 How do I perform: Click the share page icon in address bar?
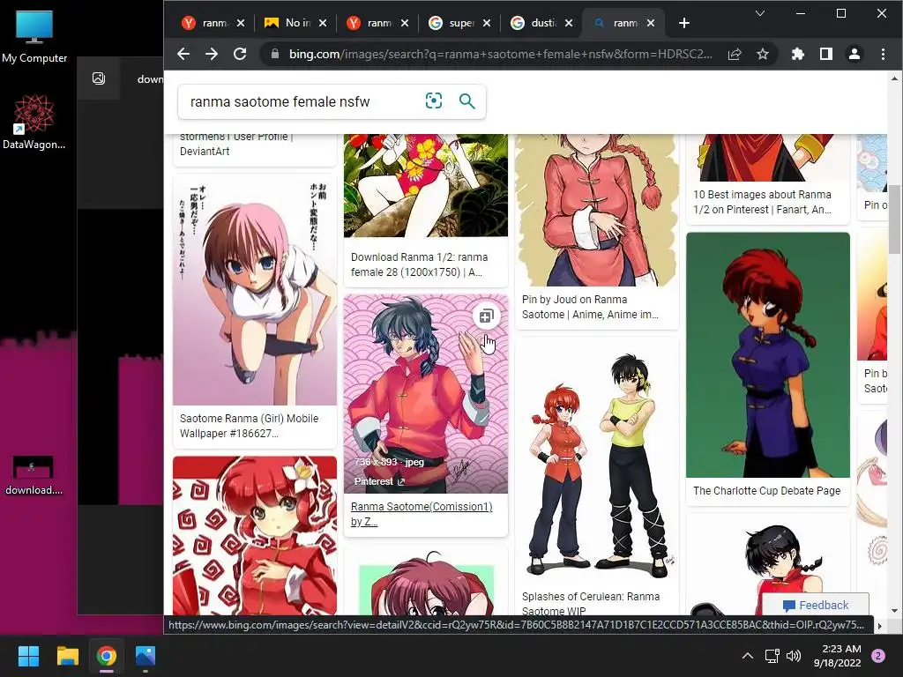point(735,54)
